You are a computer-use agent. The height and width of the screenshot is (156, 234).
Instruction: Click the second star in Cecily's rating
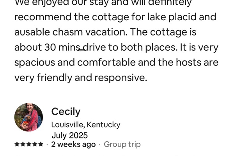click(23, 144)
